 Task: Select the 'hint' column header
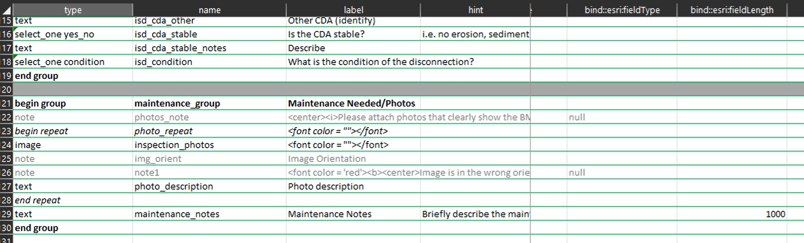[475, 10]
